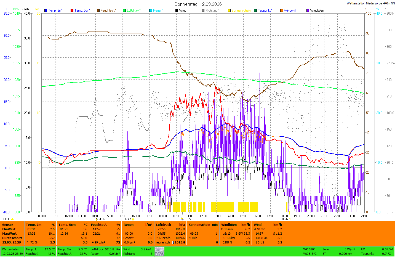This screenshot has height=257, width=395.
Task: Toggle the Regen legend entry
Action: pos(158,10)
